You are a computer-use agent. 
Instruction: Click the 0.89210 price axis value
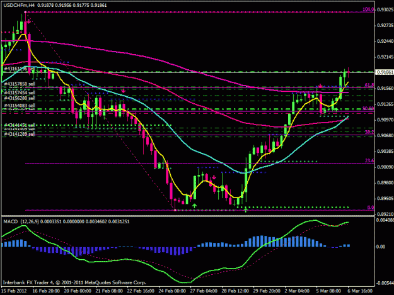[385, 214]
